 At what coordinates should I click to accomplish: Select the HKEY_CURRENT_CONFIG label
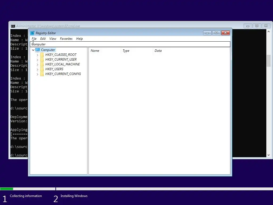click(63, 74)
